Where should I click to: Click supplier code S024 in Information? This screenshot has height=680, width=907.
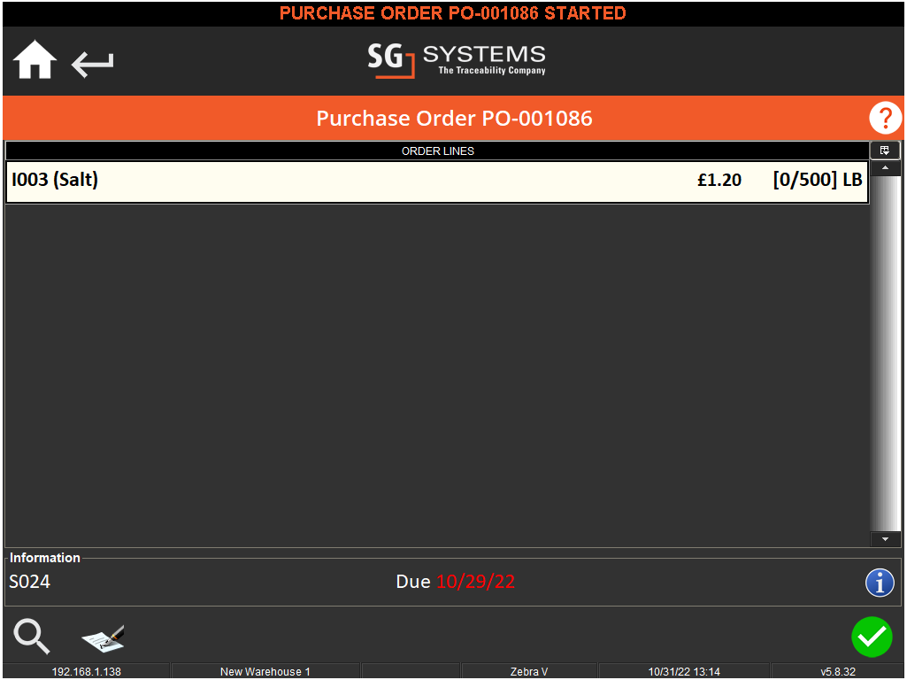[x=30, y=582]
